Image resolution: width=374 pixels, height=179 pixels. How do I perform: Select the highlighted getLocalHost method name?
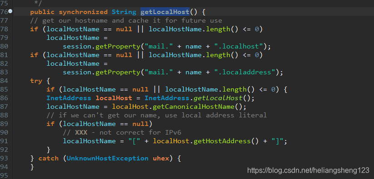(x=165, y=12)
